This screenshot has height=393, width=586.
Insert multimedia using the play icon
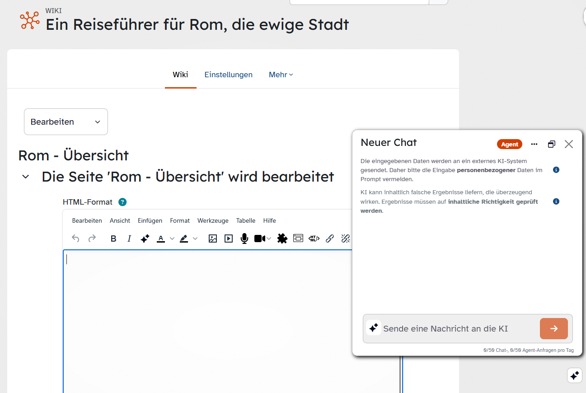(x=229, y=239)
